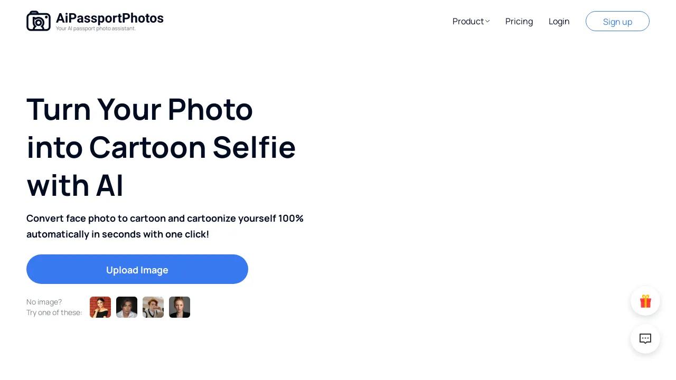Click the "Turn Your Photo" main heading
The height and width of the screenshot is (380, 676).
coord(140,109)
